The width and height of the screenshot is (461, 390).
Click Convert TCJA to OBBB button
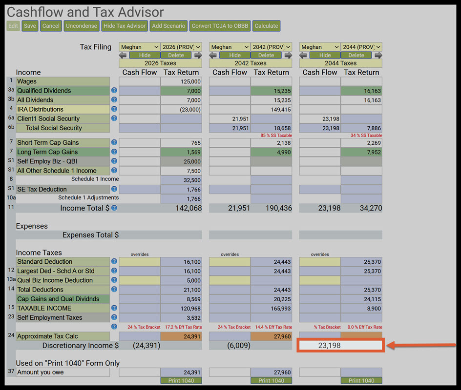(220, 26)
